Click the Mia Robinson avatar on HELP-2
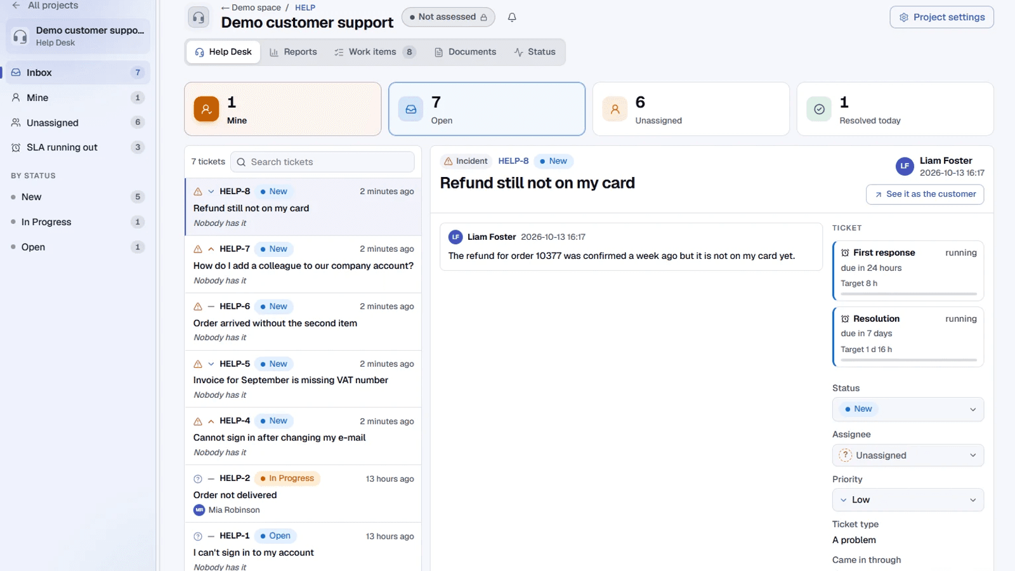1015x571 pixels. click(199, 510)
